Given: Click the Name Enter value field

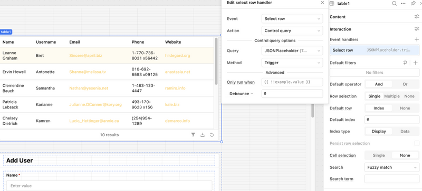Looking at the screenshot, I should click(109, 186).
